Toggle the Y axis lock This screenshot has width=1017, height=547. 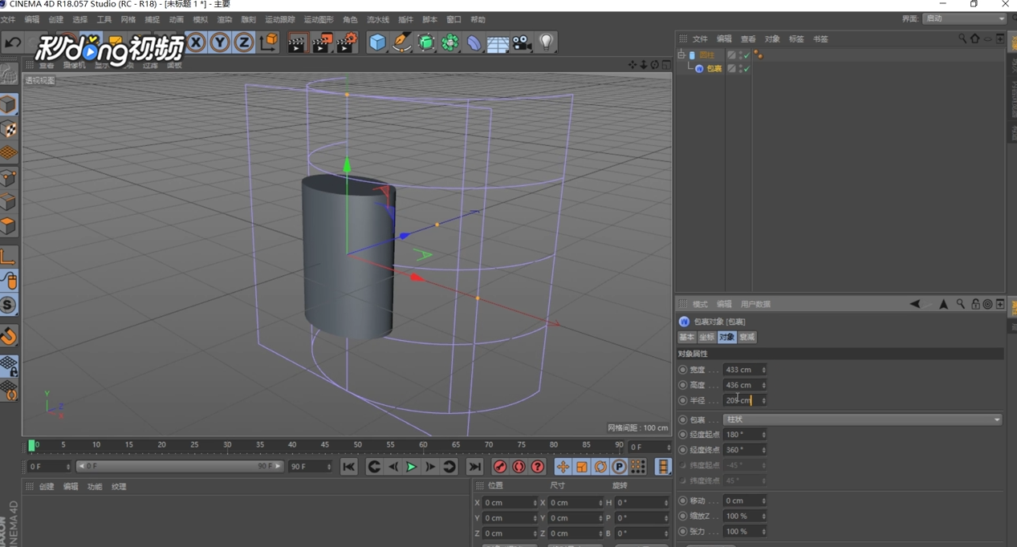click(220, 43)
